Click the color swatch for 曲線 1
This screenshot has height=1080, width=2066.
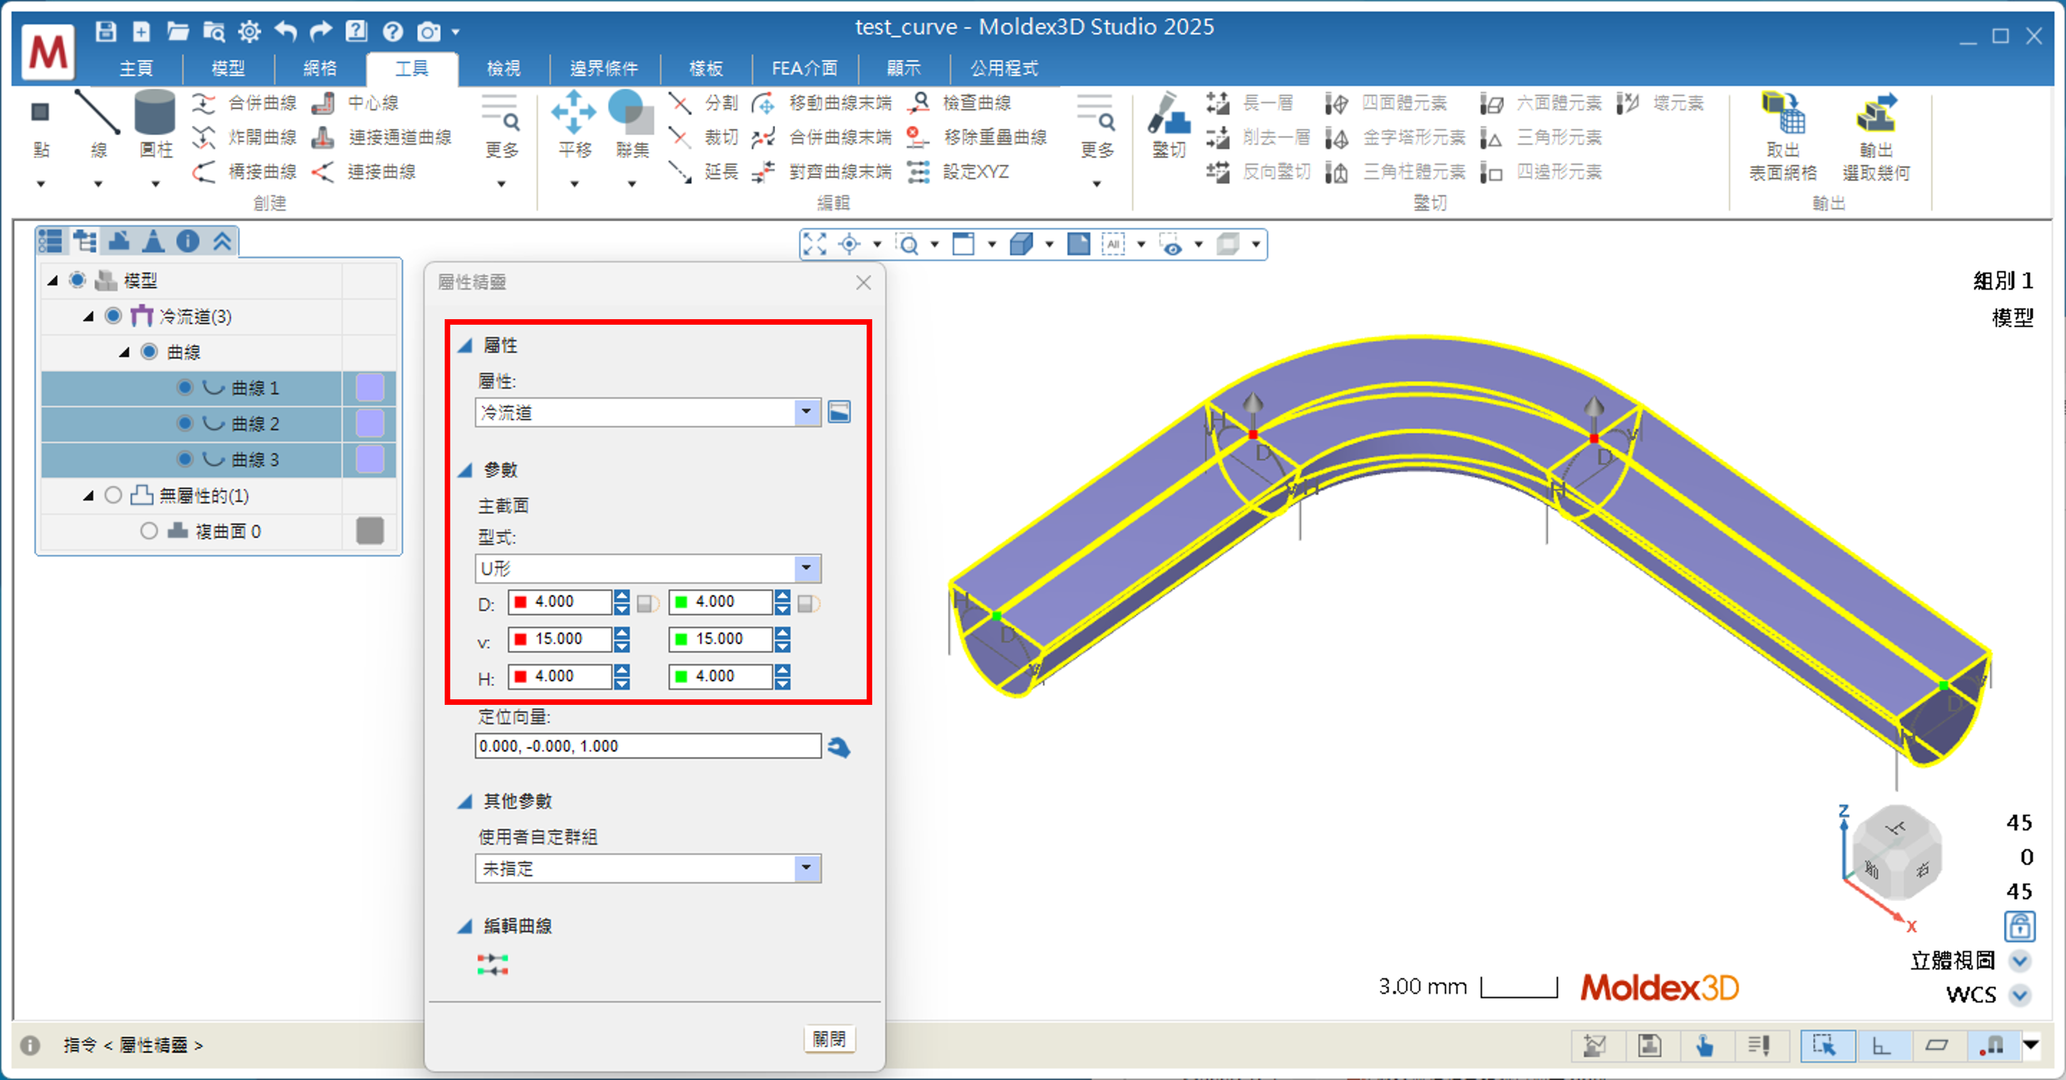[x=370, y=387]
